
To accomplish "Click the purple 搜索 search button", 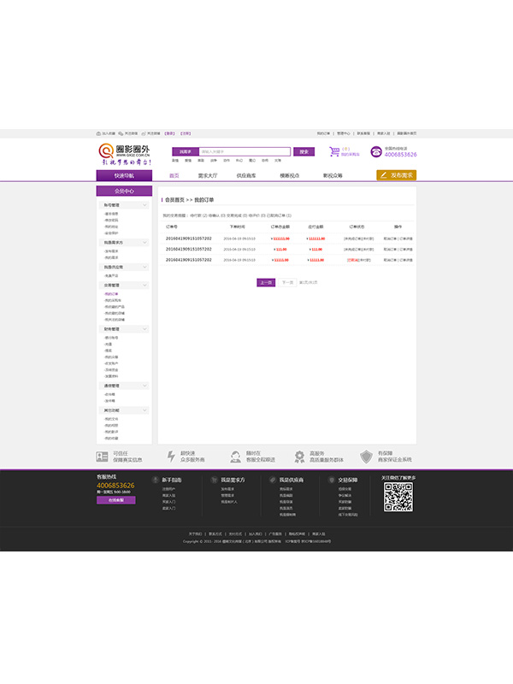I will 304,152.
